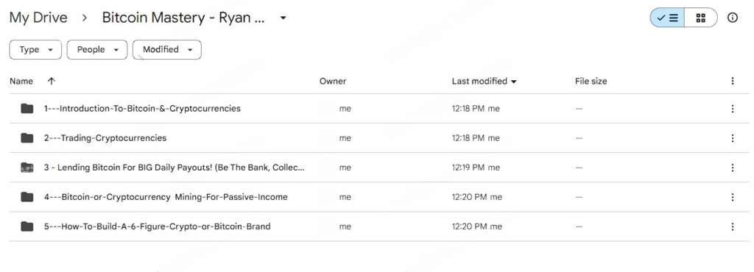Screen dimensions: 754x272
Task: Open more actions for Introduction-To-Bitcoin folder
Action: tap(733, 109)
